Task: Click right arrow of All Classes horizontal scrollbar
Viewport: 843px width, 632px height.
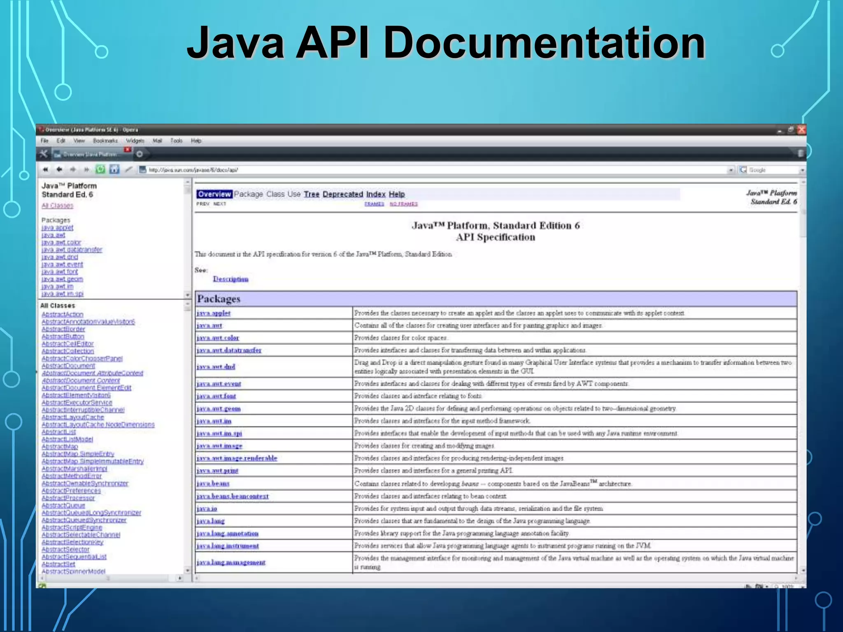Action: pos(180,578)
